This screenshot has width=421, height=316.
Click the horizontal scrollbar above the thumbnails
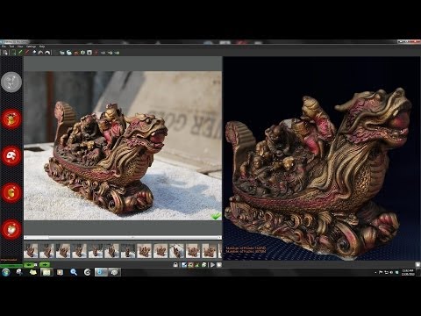coord(123,237)
